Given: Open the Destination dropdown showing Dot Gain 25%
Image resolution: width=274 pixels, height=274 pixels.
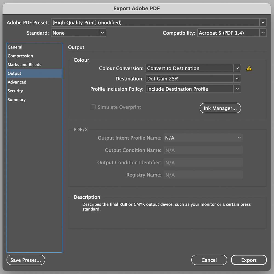Looking at the screenshot, I should tap(193, 78).
